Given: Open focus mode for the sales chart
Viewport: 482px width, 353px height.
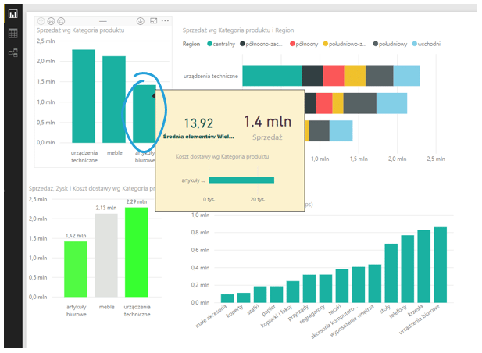Looking at the screenshot, I should 153,21.
